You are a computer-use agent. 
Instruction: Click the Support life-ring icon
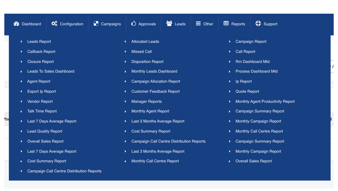(x=258, y=24)
